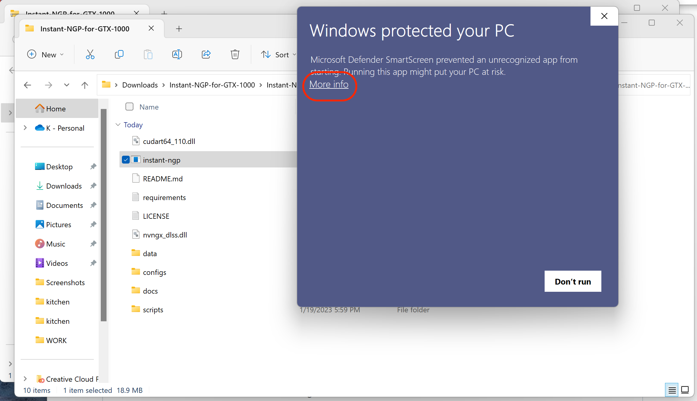The height and width of the screenshot is (401, 697).
Task: Select the requirements file
Action: click(x=164, y=197)
